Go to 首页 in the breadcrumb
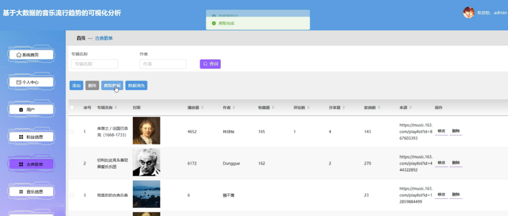 tap(81, 38)
